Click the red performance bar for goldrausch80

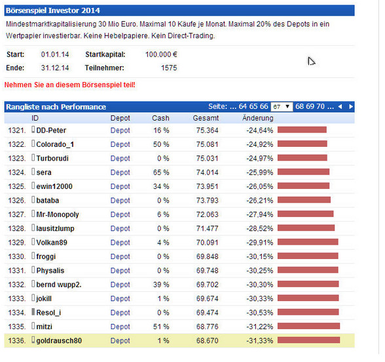coord(308,340)
